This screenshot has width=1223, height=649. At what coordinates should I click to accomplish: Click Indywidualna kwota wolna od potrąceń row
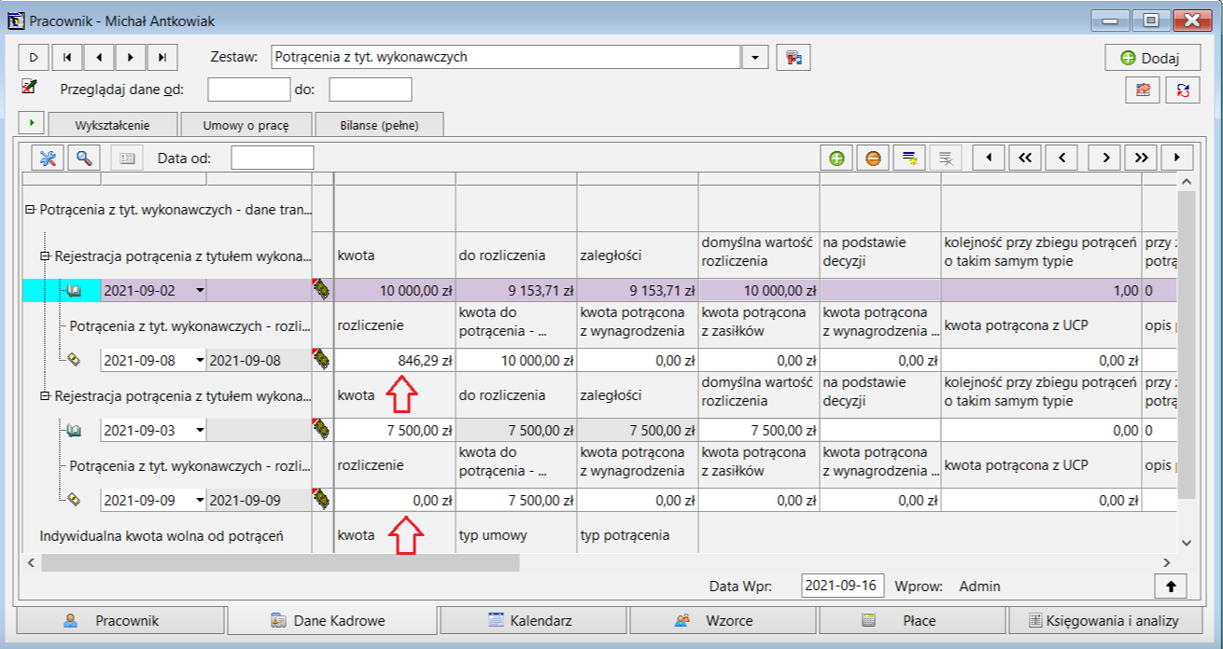(162, 535)
